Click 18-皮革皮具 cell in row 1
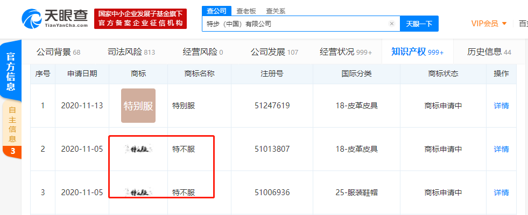 tap(356, 106)
